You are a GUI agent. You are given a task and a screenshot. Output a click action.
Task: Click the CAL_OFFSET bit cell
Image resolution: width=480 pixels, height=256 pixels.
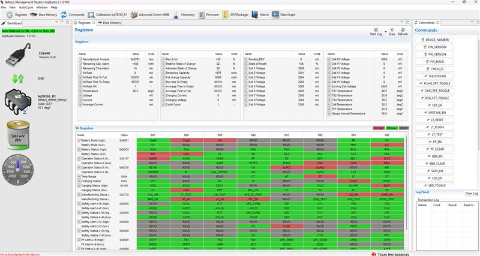pos(220,172)
